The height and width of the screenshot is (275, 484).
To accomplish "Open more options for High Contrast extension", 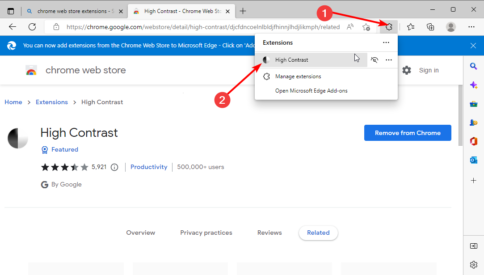I will click(388, 59).
